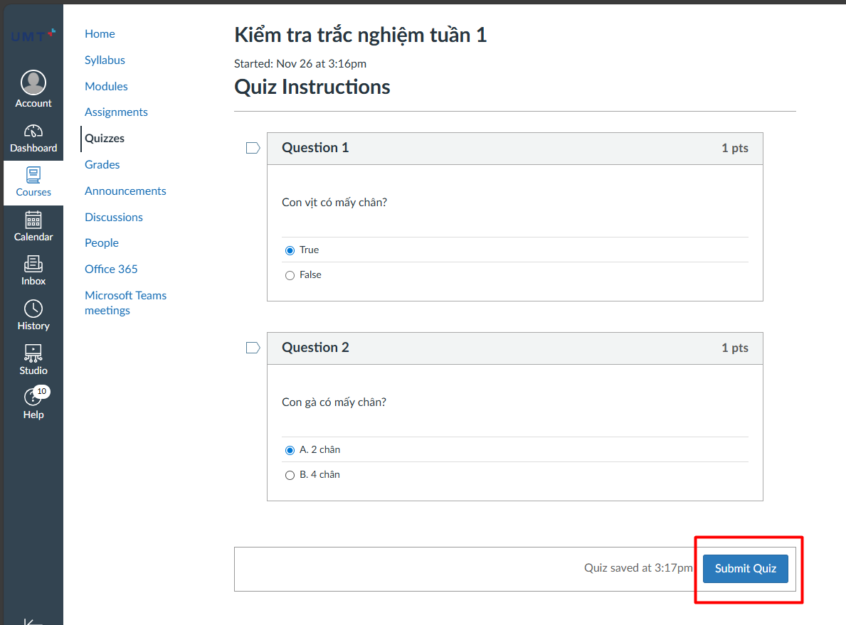Open the Account profile icon
Viewport: 846px width, 625px height.
tap(33, 83)
